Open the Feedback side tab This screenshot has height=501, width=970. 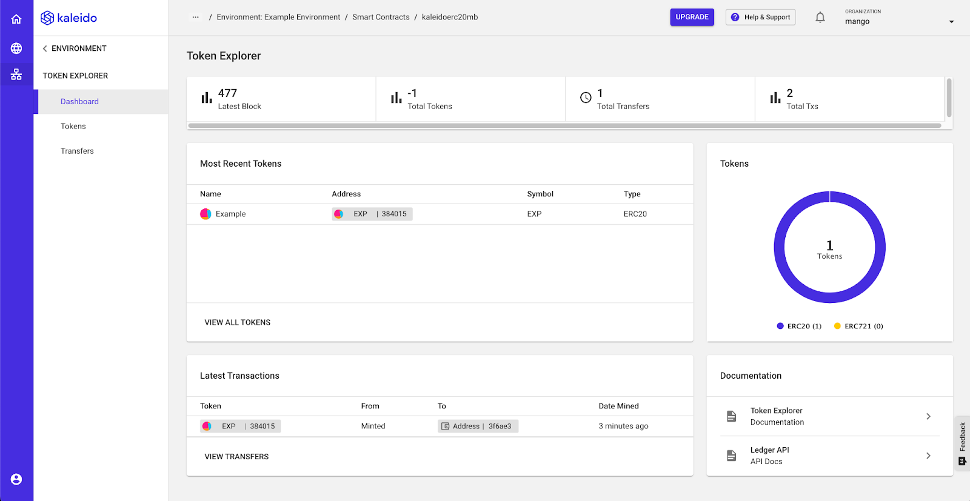click(x=962, y=443)
